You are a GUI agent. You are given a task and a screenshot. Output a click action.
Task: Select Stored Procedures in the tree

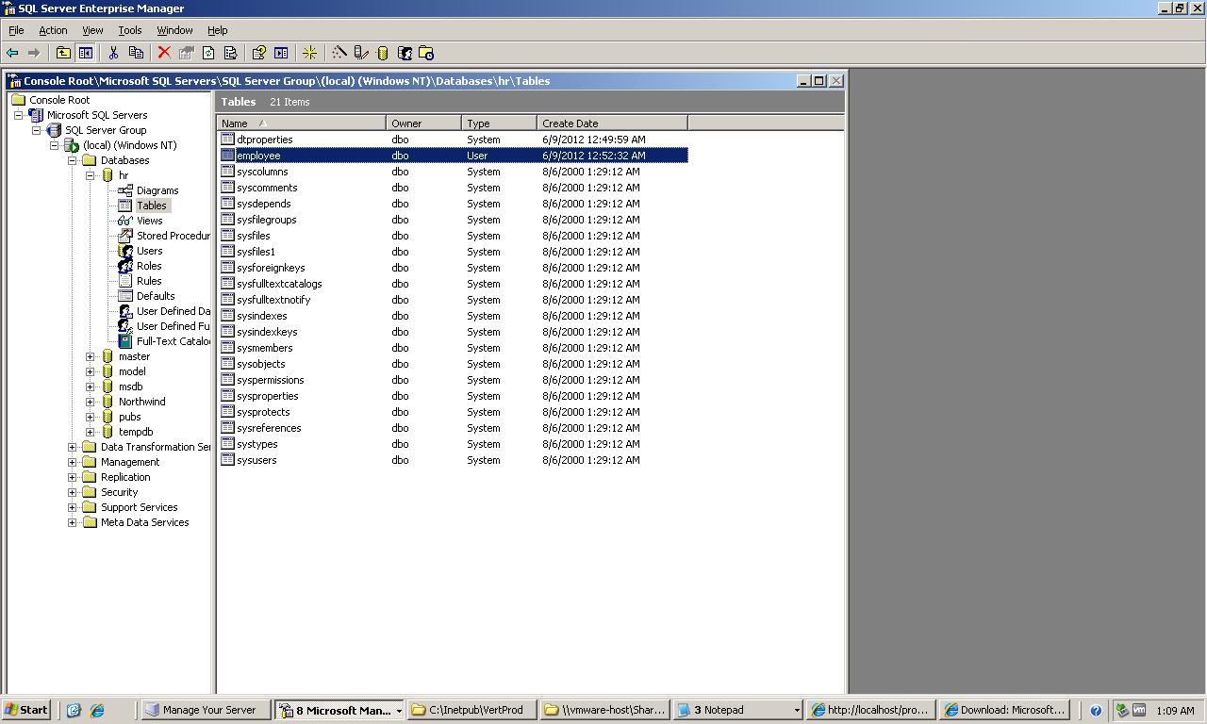(173, 236)
